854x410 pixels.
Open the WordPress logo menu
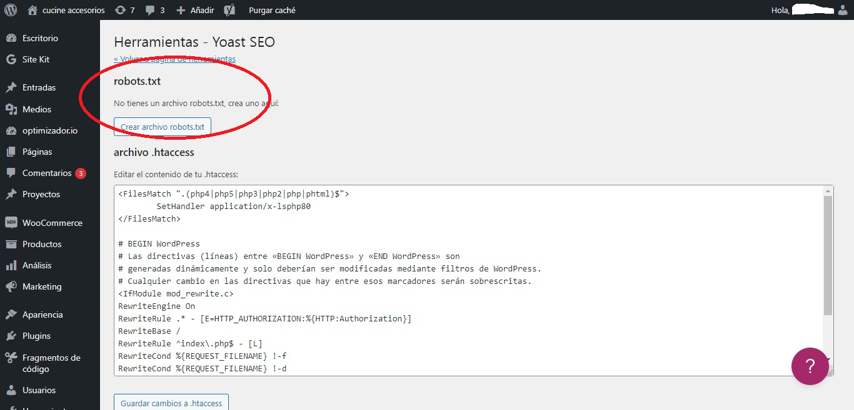click(x=11, y=10)
